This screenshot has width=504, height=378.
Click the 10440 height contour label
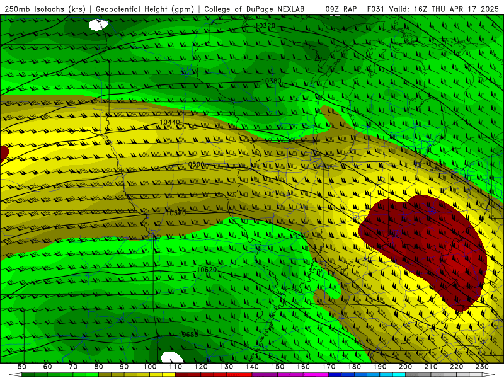point(169,122)
